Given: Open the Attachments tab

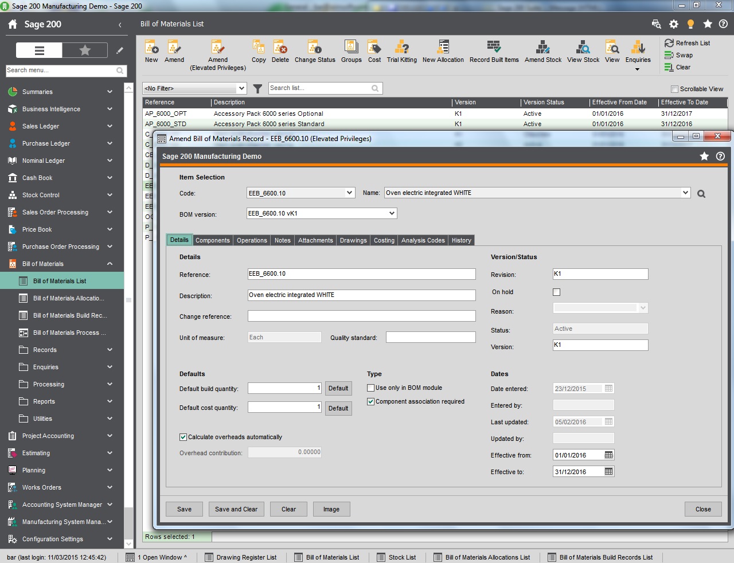Looking at the screenshot, I should (x=315, y=240).
